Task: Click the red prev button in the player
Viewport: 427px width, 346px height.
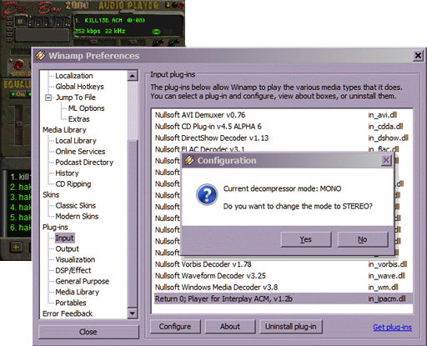Action: [18, 64]
